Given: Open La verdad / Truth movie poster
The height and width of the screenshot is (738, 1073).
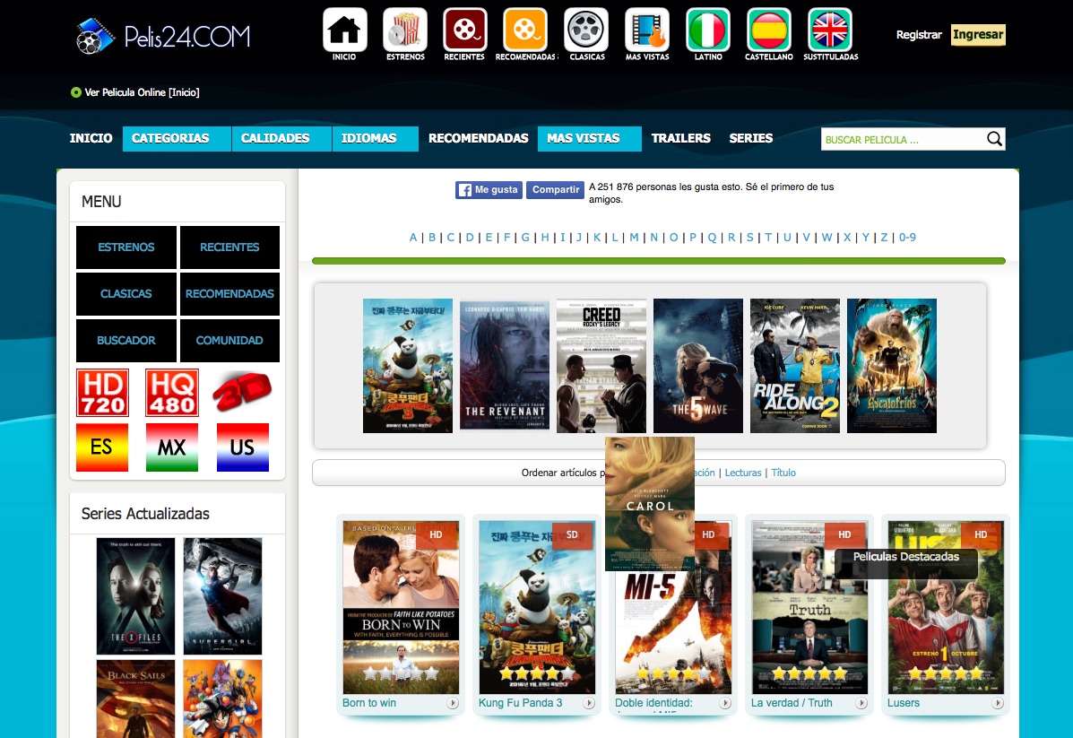Looking at the screenshot, I should click(809, 607).
